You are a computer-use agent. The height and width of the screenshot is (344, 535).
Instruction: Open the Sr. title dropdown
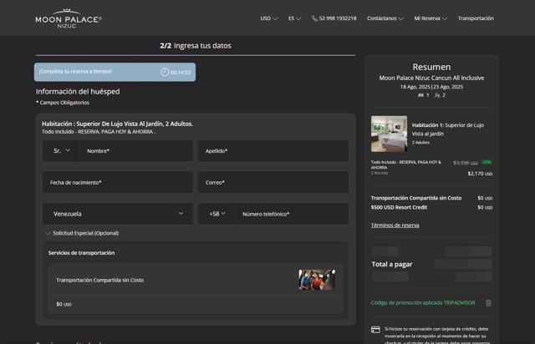61,150
